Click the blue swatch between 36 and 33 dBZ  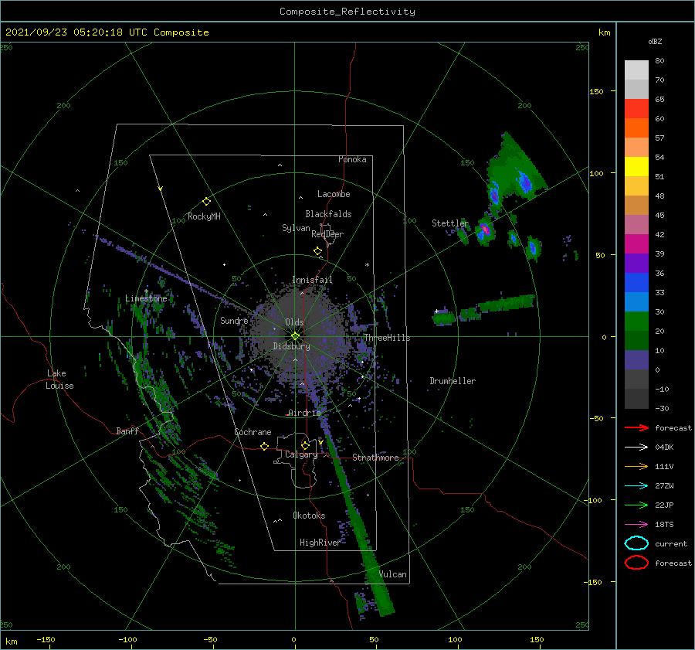(x=636, y=283)
